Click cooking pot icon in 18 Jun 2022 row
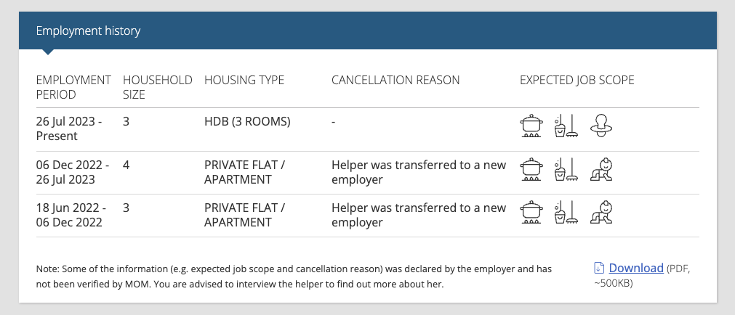This screenshot has width=735, height=315. tap(531, 212)
